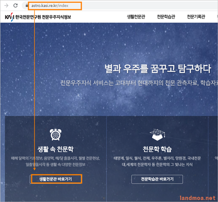Click the 천문학 학습 heading
This screenshot has height=202, width=218.
tap(157, 149)
